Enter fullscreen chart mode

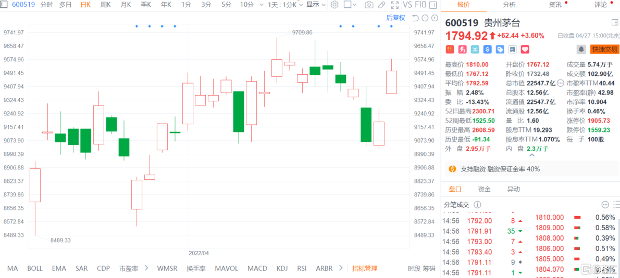394,5
